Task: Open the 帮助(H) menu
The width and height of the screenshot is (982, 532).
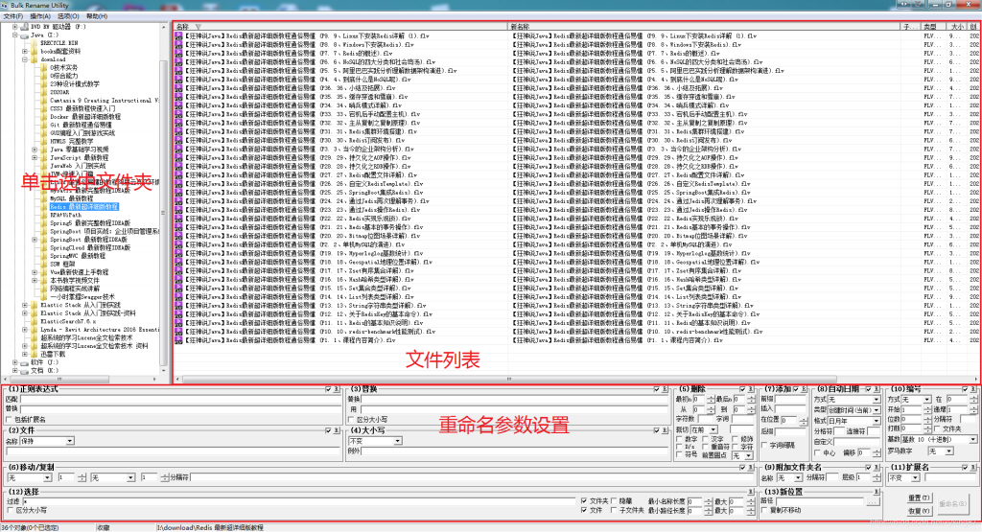Action: (97, 16)
